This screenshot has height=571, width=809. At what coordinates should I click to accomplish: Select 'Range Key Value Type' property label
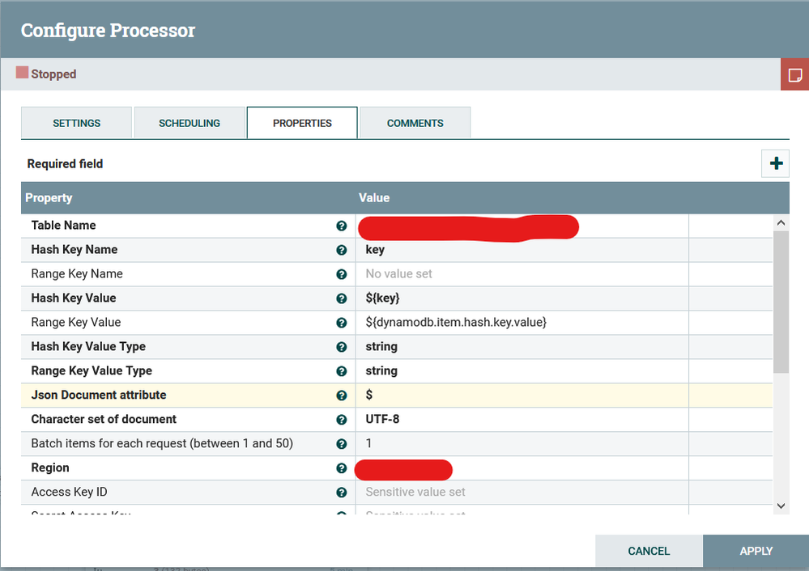click(92, 370)
